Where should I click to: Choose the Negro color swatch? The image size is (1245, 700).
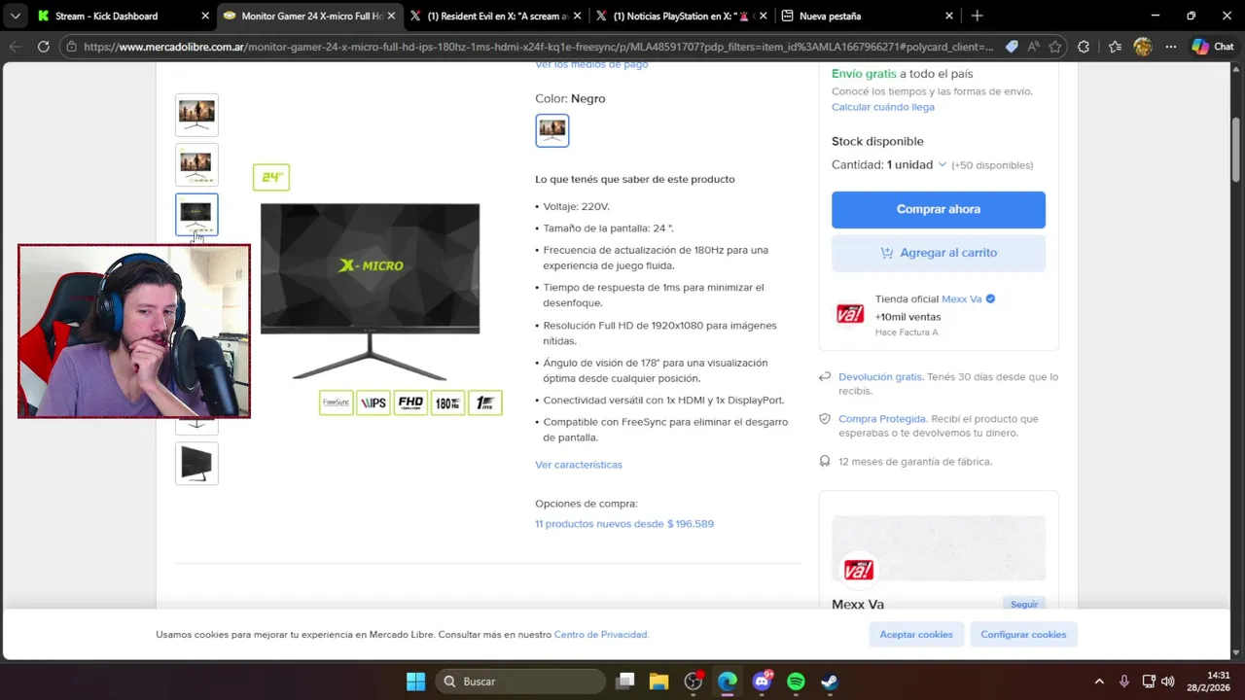(x=552, y=130)
